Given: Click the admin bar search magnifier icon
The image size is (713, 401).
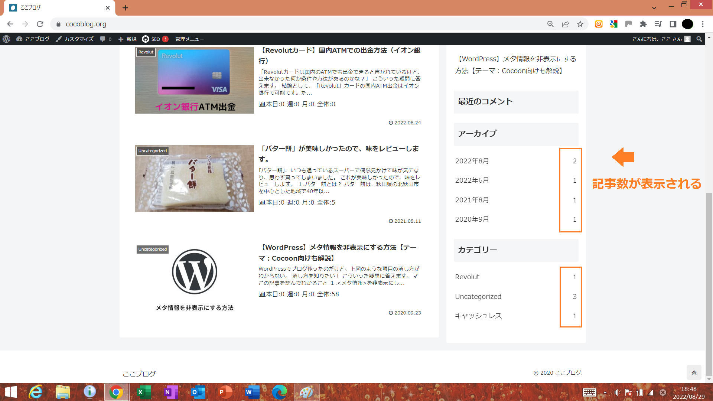Looking at the screenshot, I should [x=699, y=39].
